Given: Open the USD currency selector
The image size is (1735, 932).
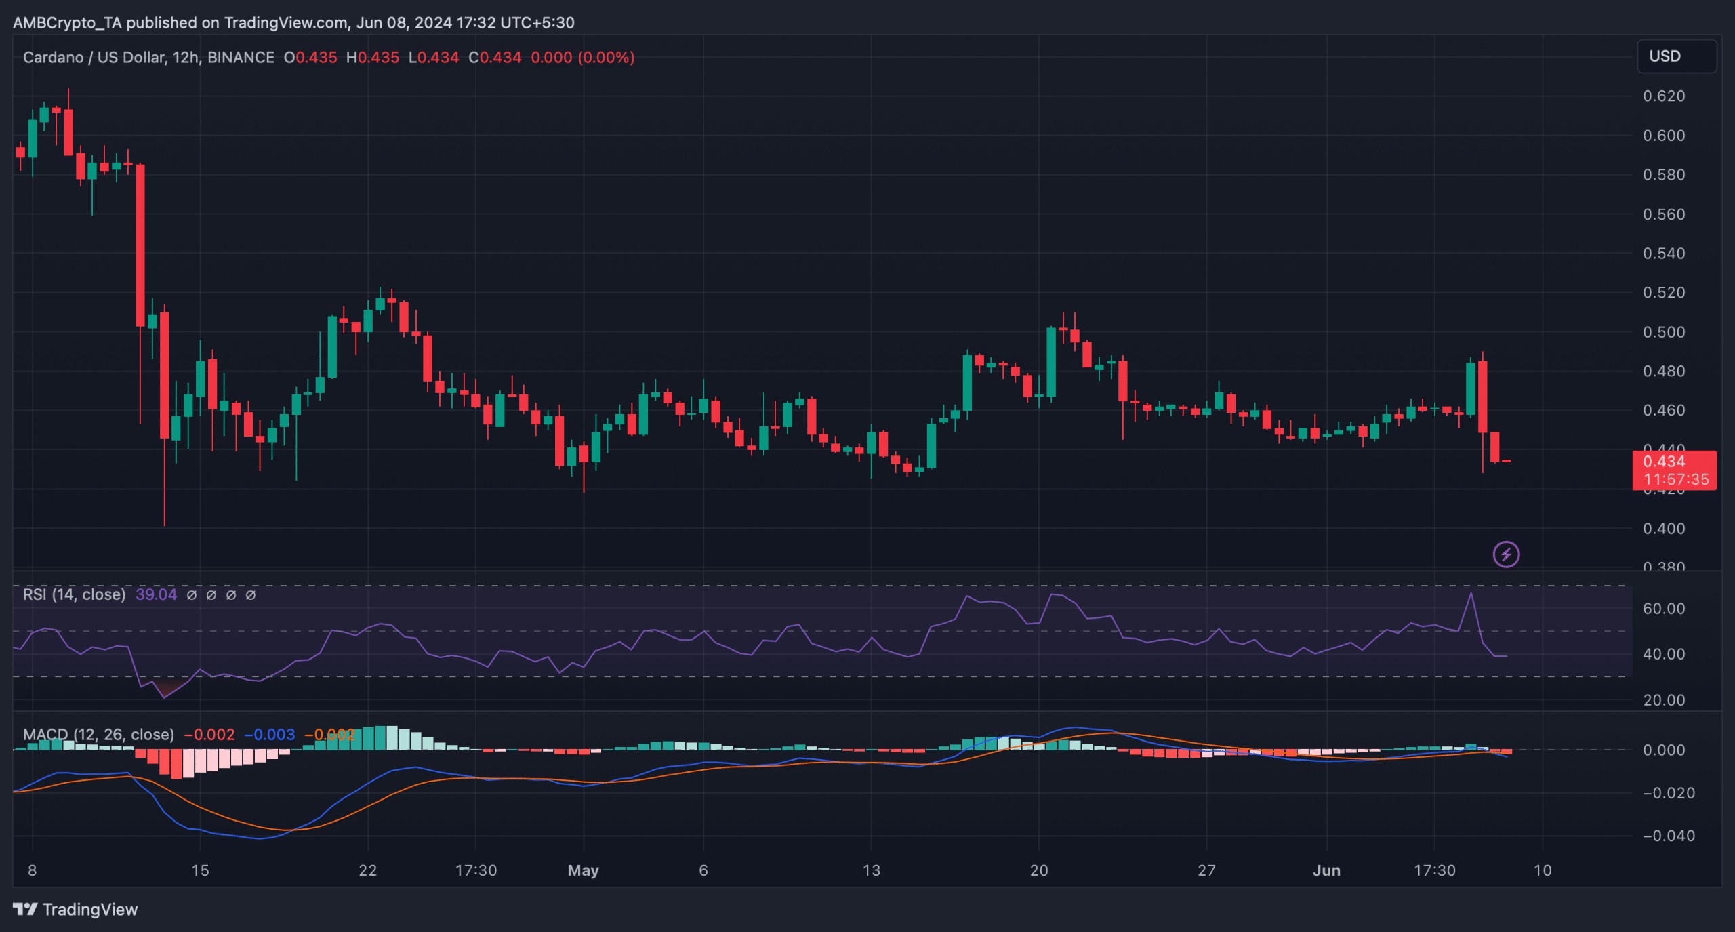Looking at the screenshot, I should (x=1677, y=56).
